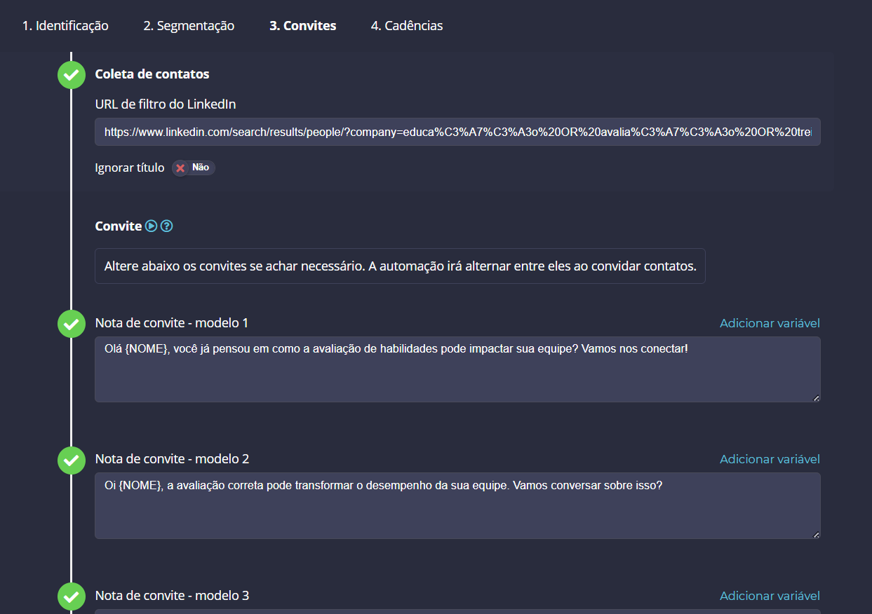Click into the modelo 1 invite note textarea
Viewport: 872px width, 614px height.
457,369
